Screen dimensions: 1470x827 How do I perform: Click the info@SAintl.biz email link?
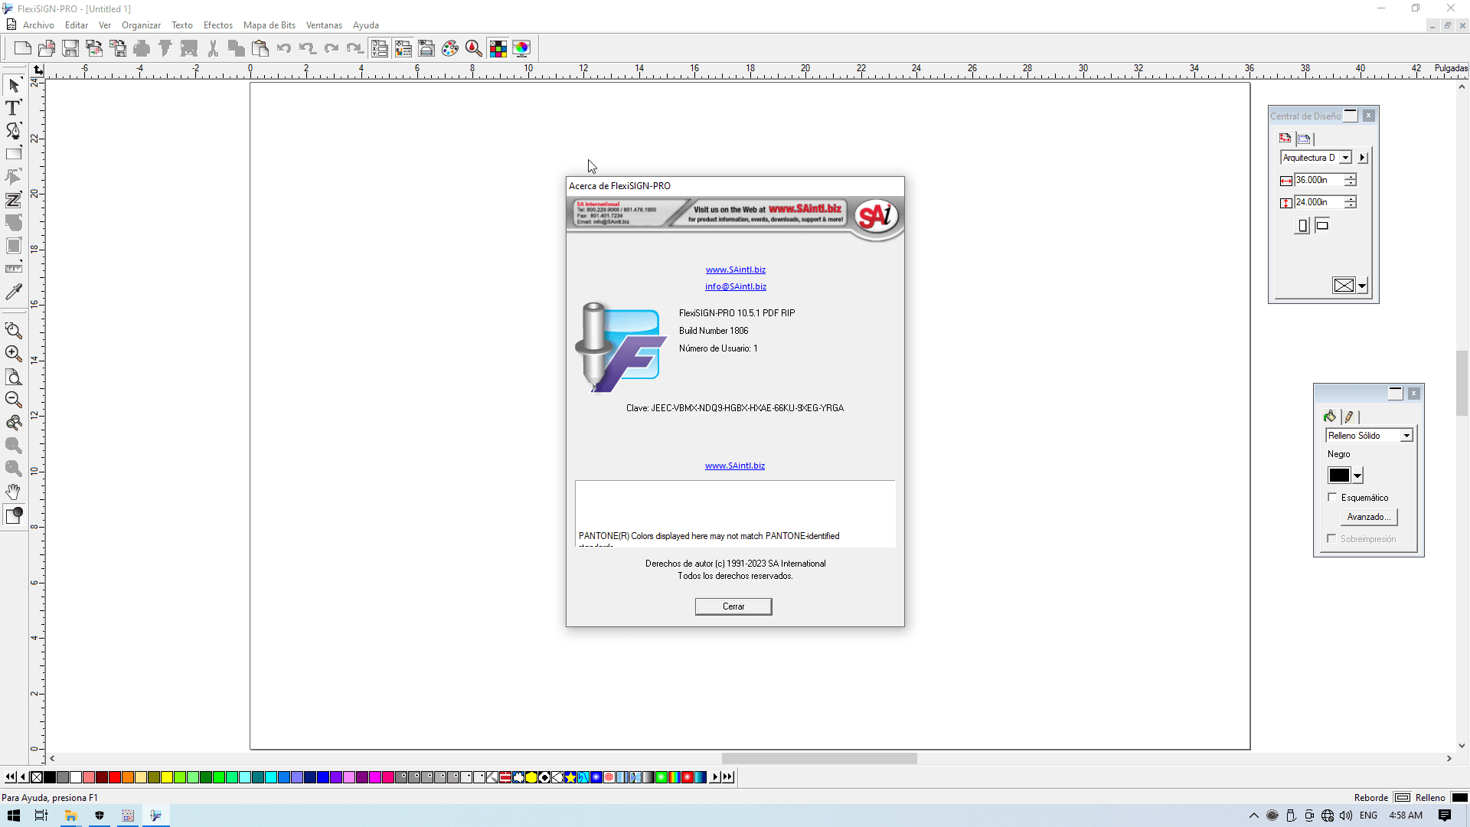coord(735,286)
